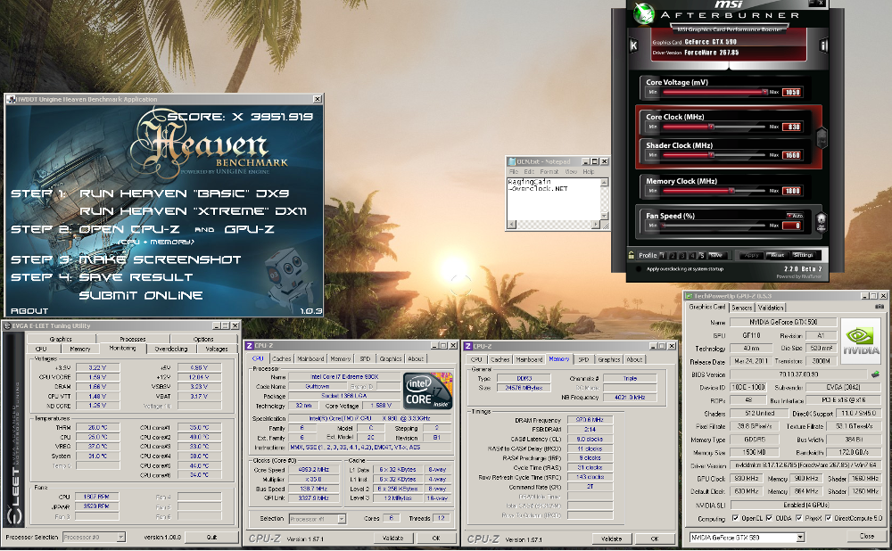Select Afterburner profile slot 4
892x551 pixels.
pyautogui.click(x=692, y=255)
